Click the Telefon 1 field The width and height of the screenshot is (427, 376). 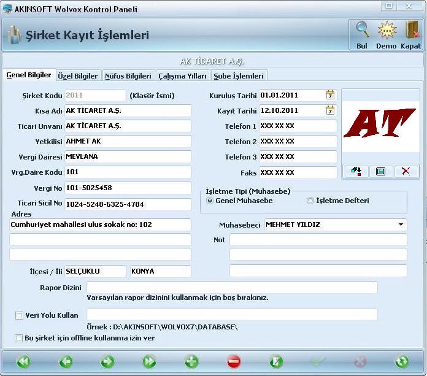298,126
